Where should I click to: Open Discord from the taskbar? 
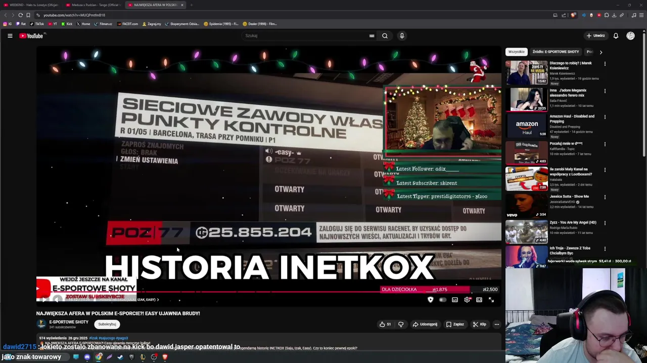click(87, 357)
